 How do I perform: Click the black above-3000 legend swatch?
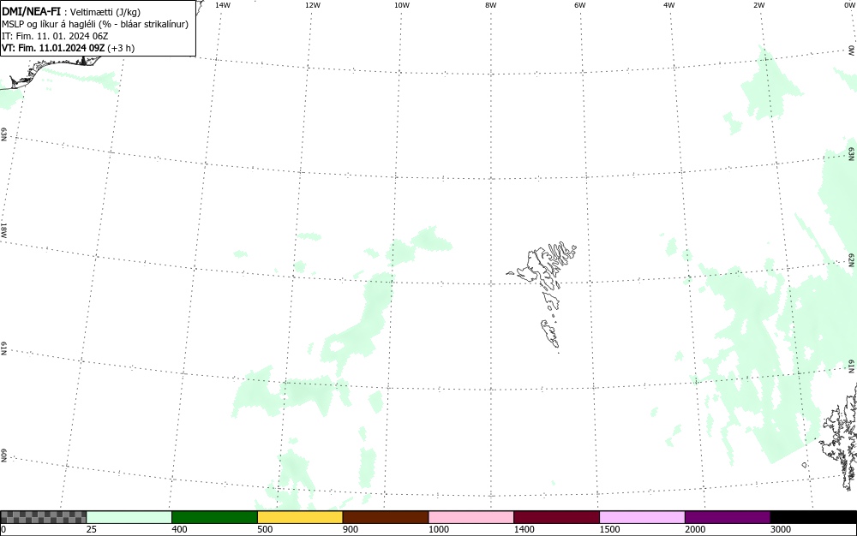(x=813, y=517)
